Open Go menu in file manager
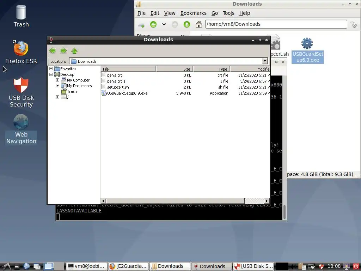 click(x=215, y=13)
